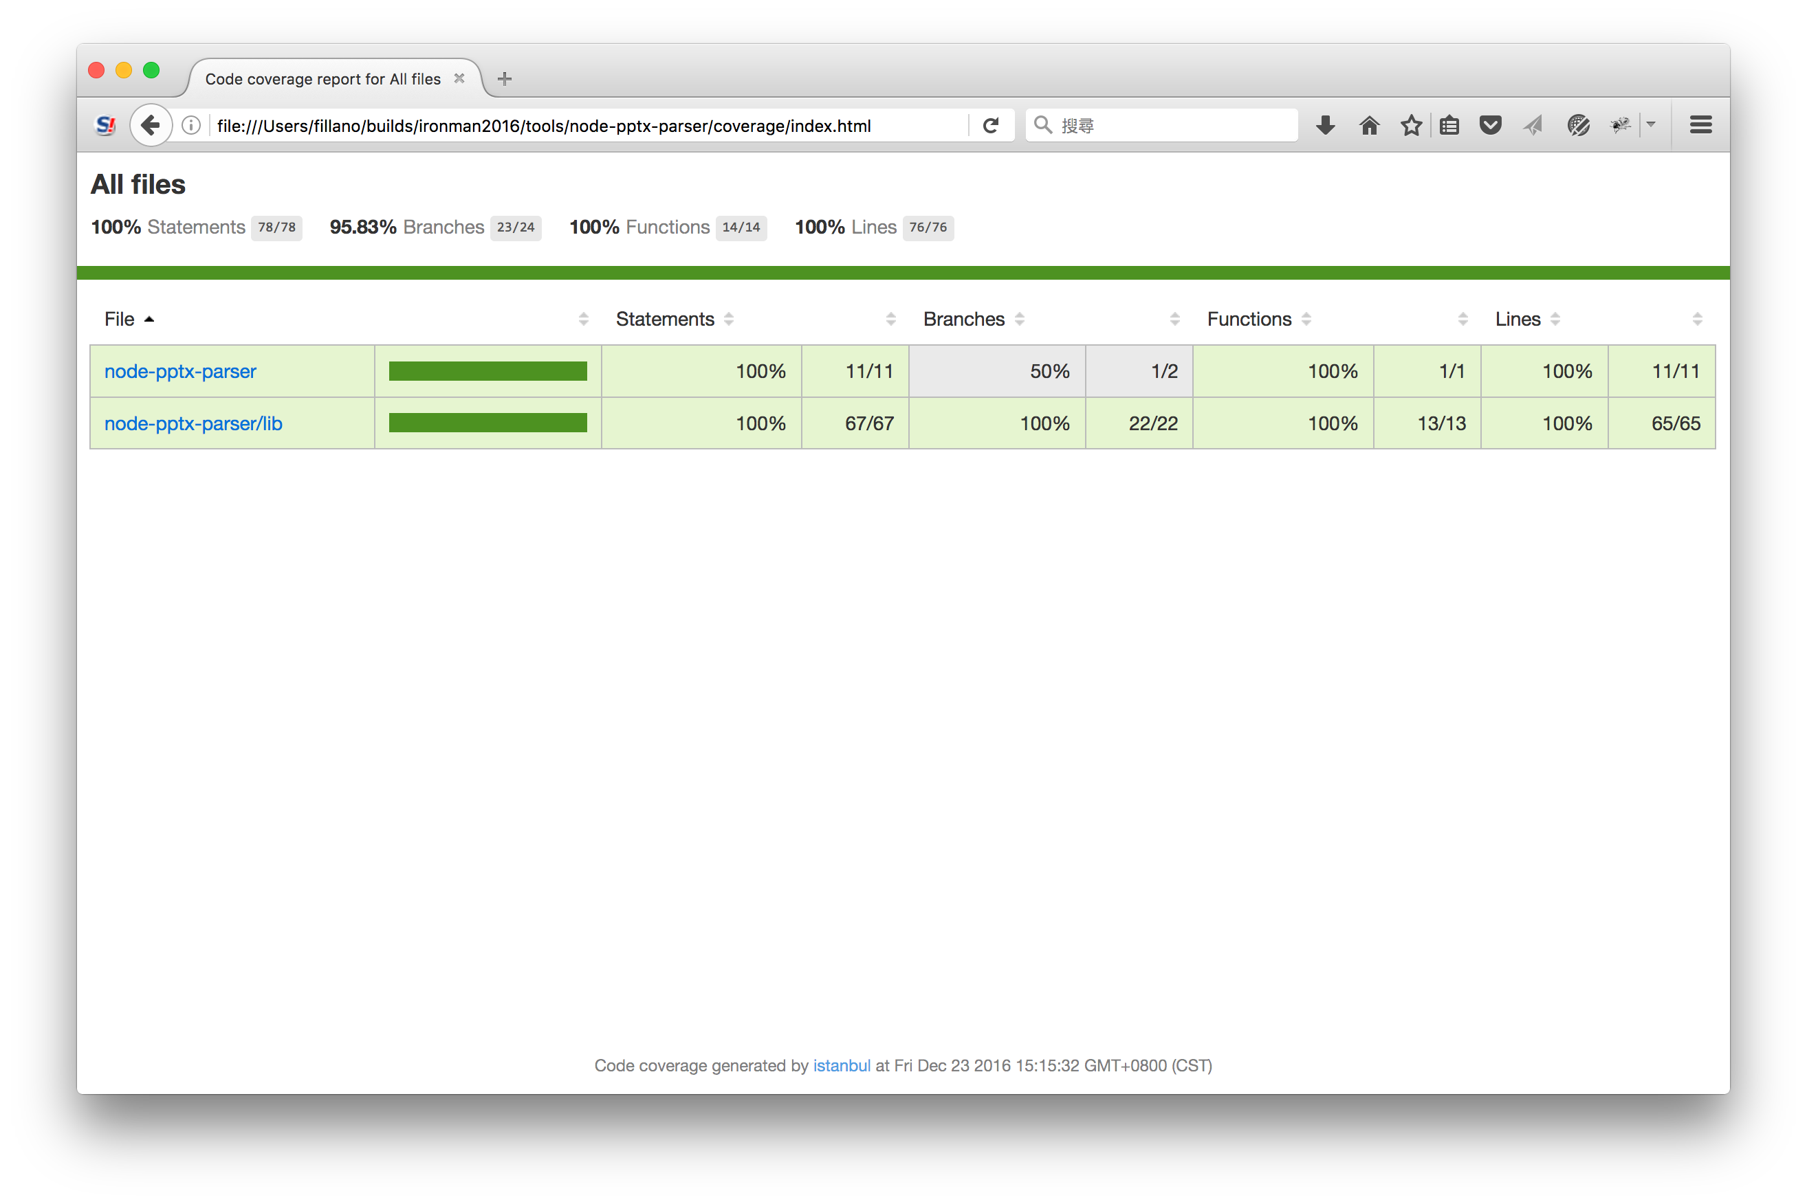Reload the coverage page
The height and width of the screenshot is (1204, 1807).
[x=990, y=125]
